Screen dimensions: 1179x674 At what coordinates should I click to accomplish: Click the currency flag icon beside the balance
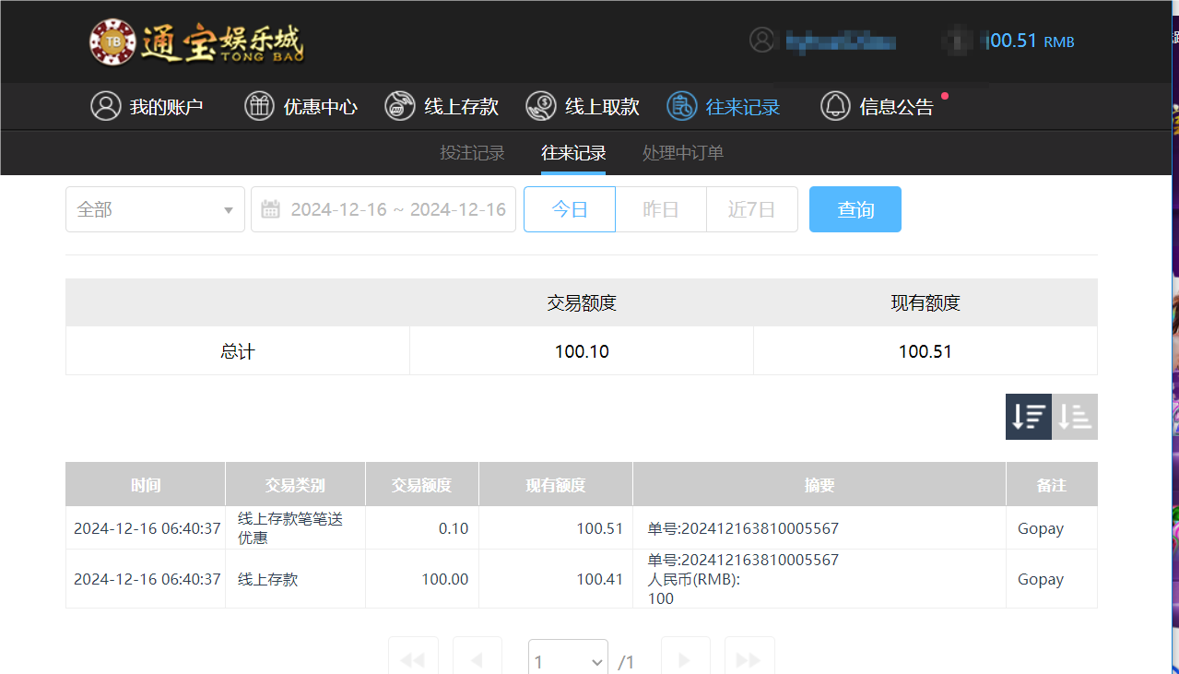[957, 41]
